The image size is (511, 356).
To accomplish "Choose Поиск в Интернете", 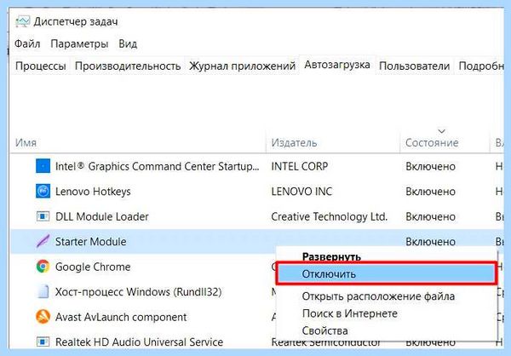I will 350,313.
